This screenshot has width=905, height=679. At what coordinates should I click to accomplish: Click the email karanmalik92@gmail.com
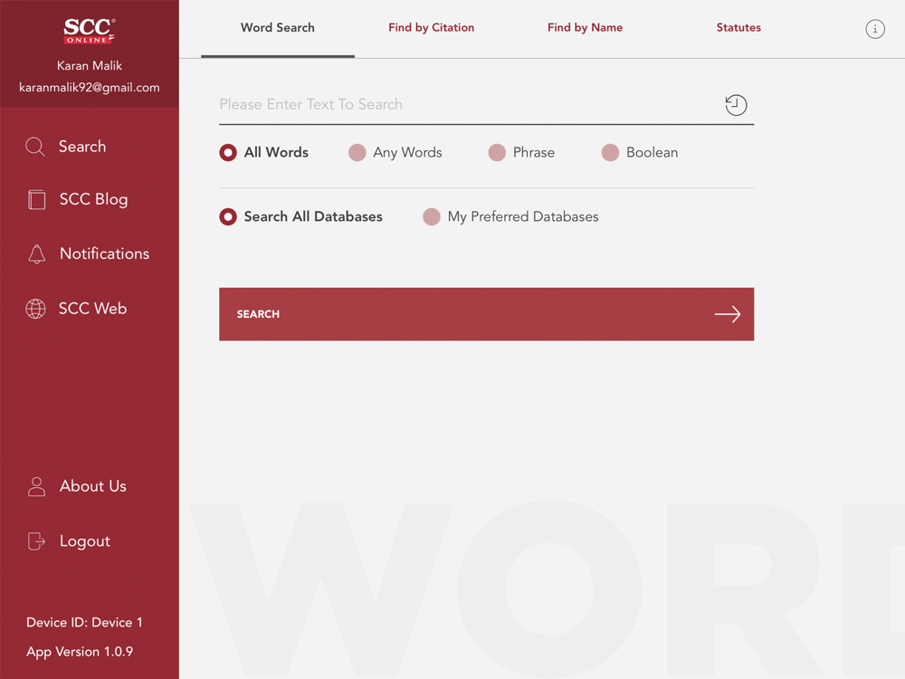click(90, 88)
